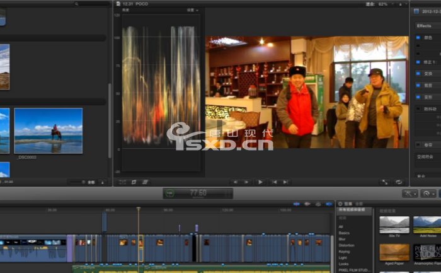Open the scope 设置 settings dropdown

[x=193, y=10]
